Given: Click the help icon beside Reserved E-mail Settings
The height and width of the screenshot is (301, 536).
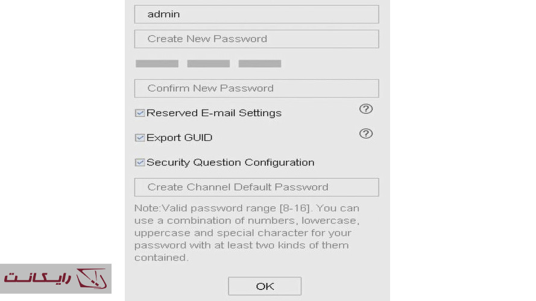Looking at the screenshot, I should [366, 109].
